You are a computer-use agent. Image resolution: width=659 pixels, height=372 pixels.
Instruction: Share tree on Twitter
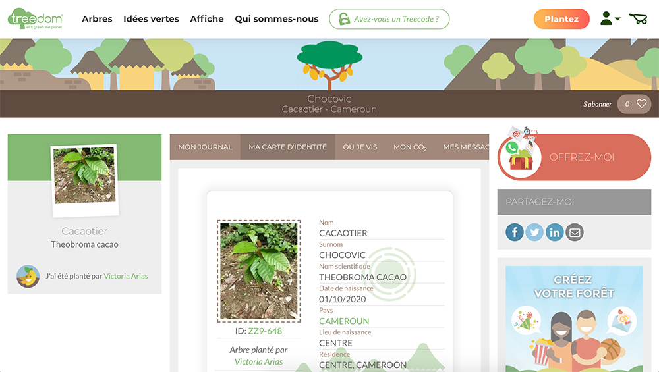[x=534, y=232]
